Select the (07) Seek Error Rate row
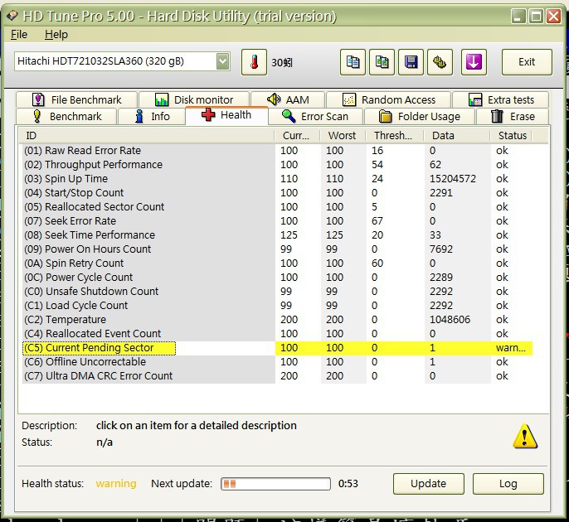569x522 pixels. click(277, 221)
